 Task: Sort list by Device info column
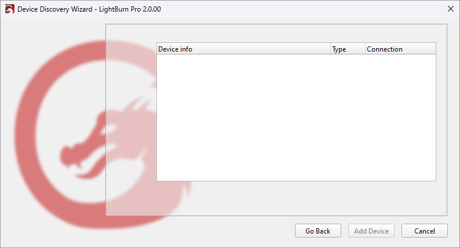point(243,49)
